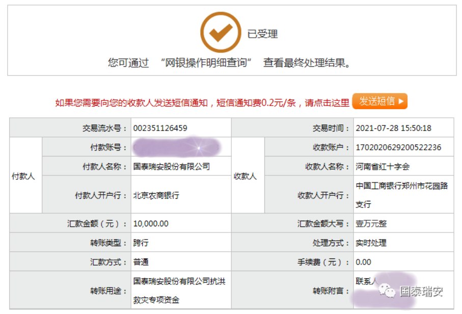Click transfer purpose 国泰瑞安股份有限公司抗洪救灾专项资金
Viewport: 462px width, 314px height.
179,291
